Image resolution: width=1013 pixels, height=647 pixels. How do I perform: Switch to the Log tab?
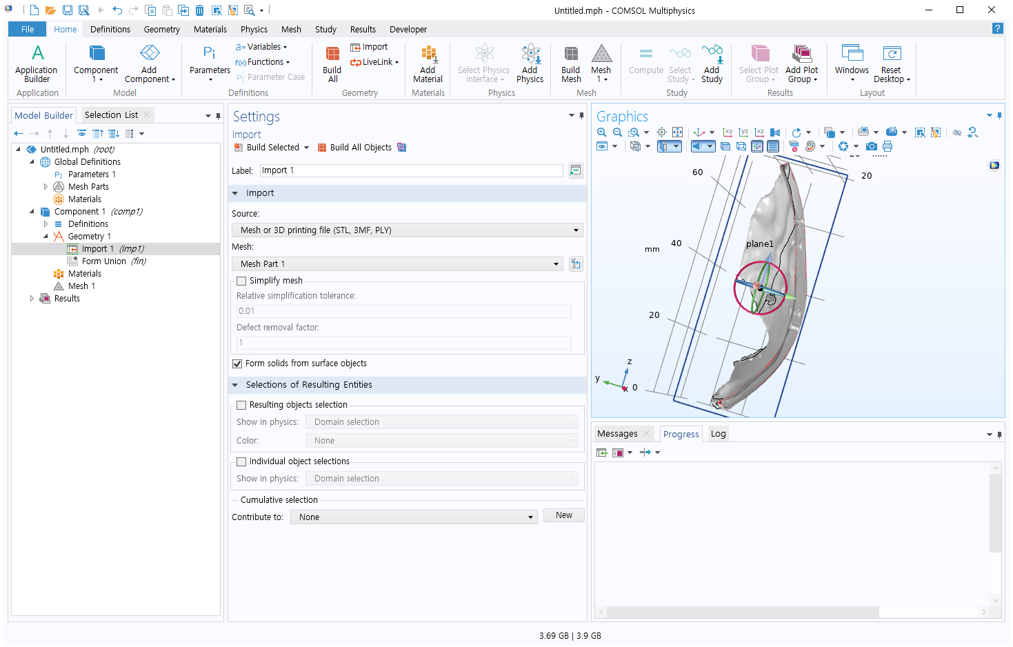pos(718,434)
